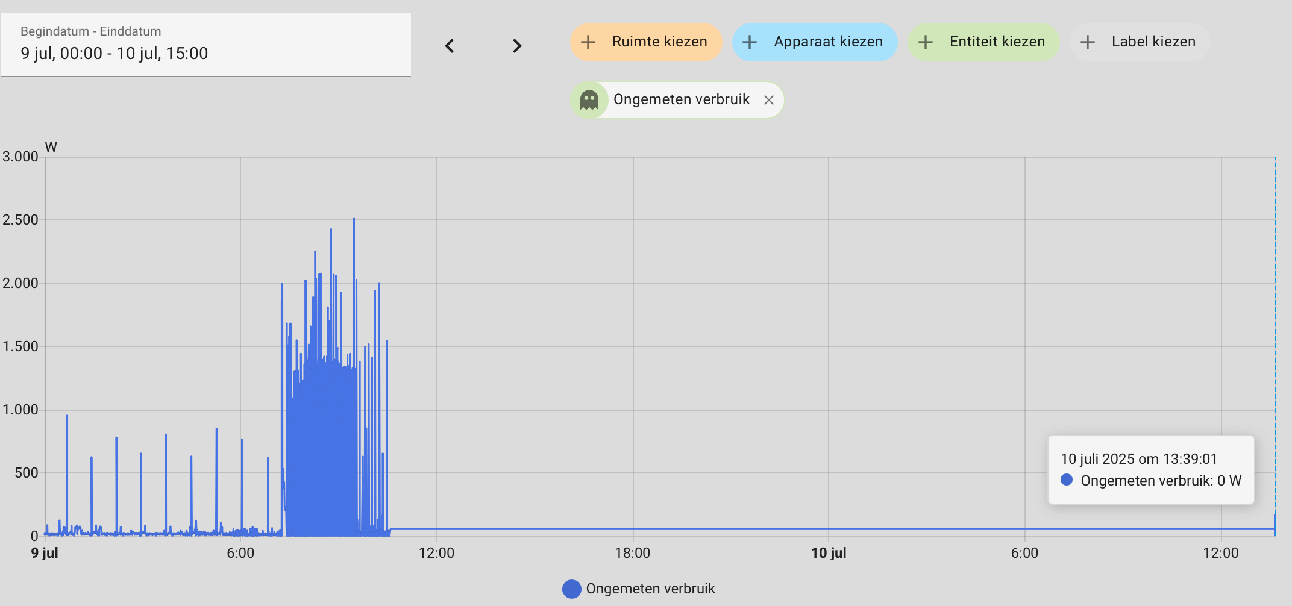Viewport: 1292px width, 606px height.
Task: Open the Apparaat kiezen selector
Action: pyautogui.click(x=815, y=42)
